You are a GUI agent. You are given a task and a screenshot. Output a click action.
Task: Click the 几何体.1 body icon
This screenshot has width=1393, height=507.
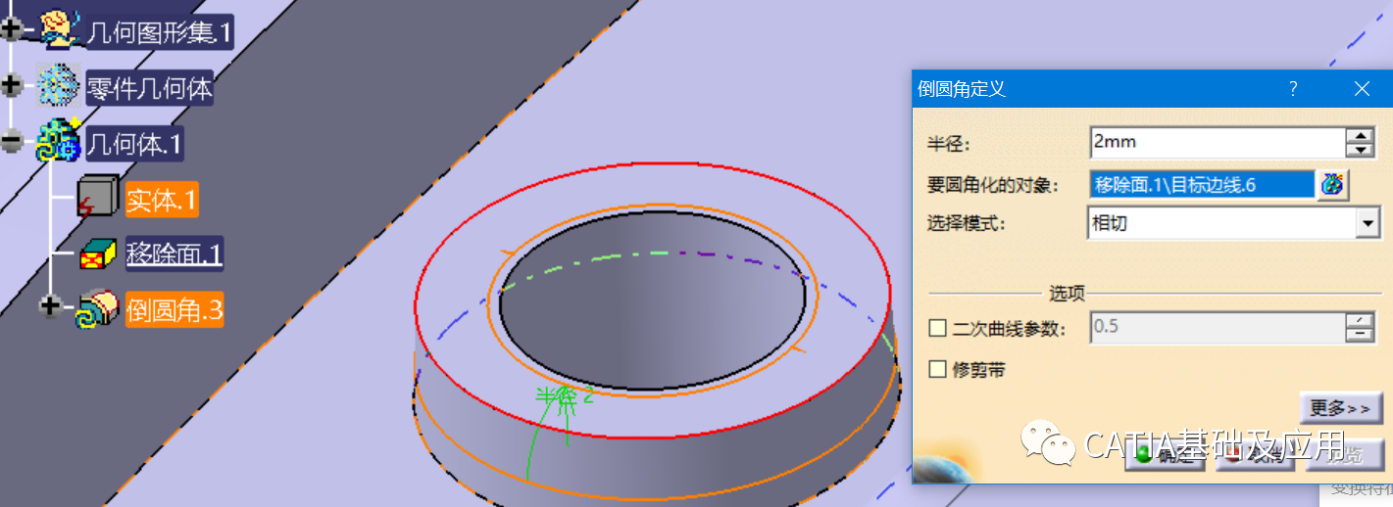(x=58, y=143)
